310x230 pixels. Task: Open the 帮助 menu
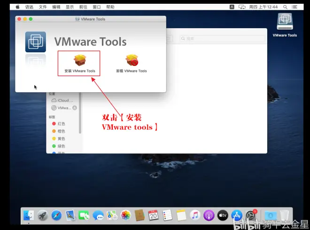pyautogui.click(x=110, y=7)
